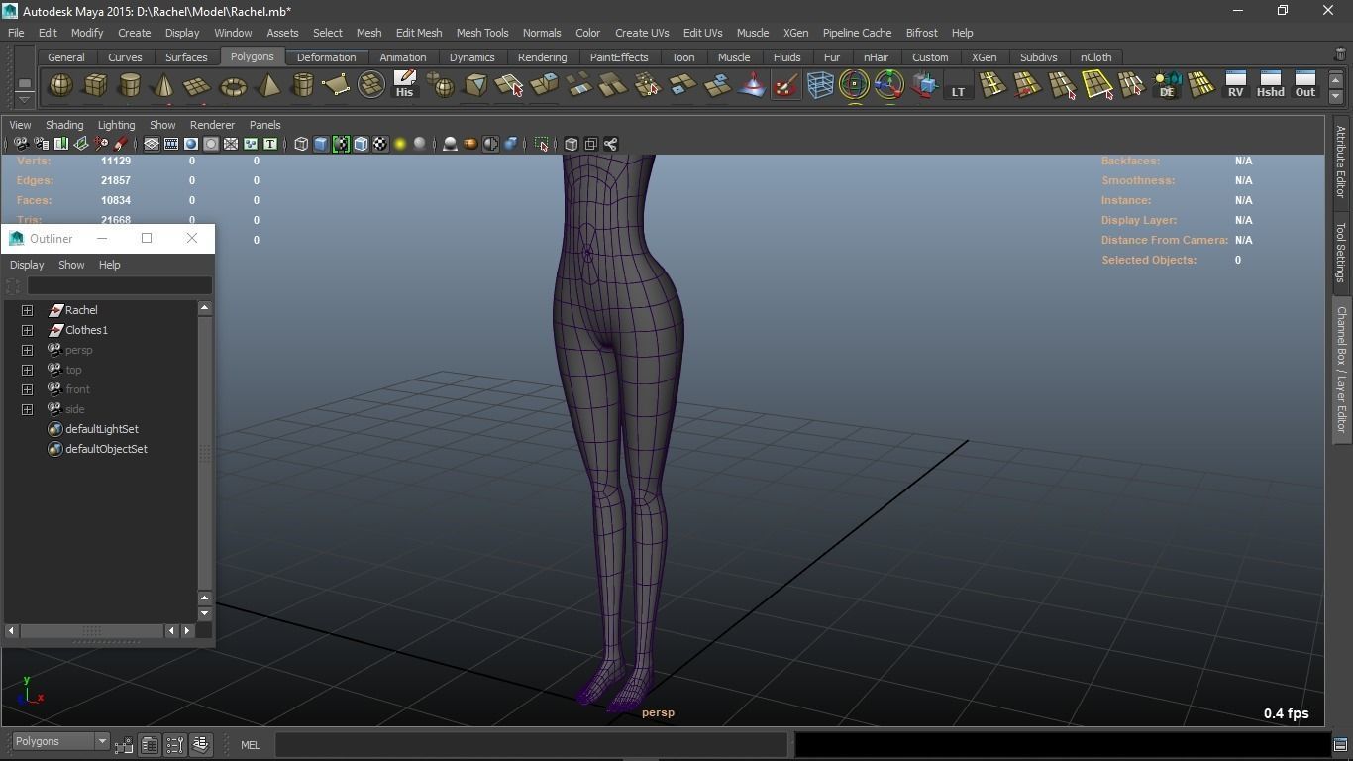Create a polygon cube from the shelf
The image size is (1353, 761).
point(95,86)
